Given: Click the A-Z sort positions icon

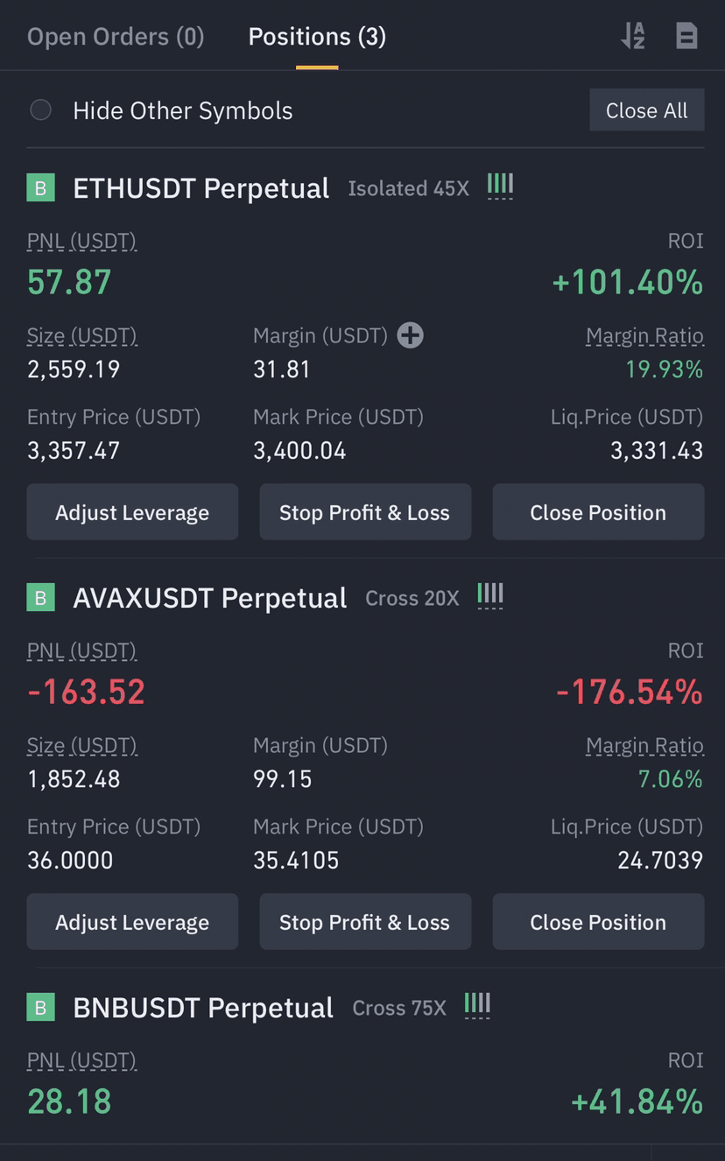Looking at the screenshot, I should pos(633,36).
